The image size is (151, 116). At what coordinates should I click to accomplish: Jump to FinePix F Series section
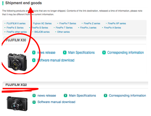coord(68,23)
